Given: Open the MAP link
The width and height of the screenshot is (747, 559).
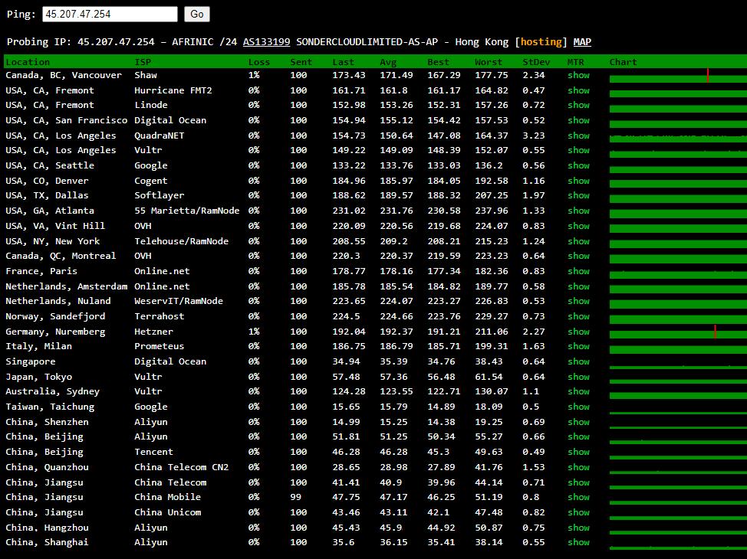Looking at the screenshot, I should 582,42.
